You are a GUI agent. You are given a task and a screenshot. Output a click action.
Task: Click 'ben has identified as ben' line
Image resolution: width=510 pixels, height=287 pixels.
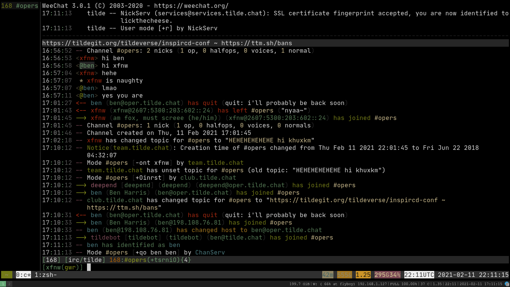pyautogui.click(x=111, y=245)
